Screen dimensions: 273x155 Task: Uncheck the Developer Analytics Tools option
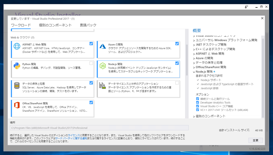(198, 102)
